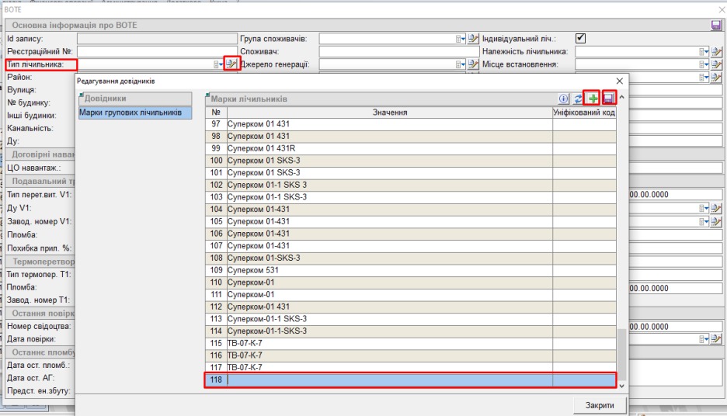Viewport: 727px width, 416px height.
Task: Open editor icon next to Належність лічильника
Action: pos(716,51)
